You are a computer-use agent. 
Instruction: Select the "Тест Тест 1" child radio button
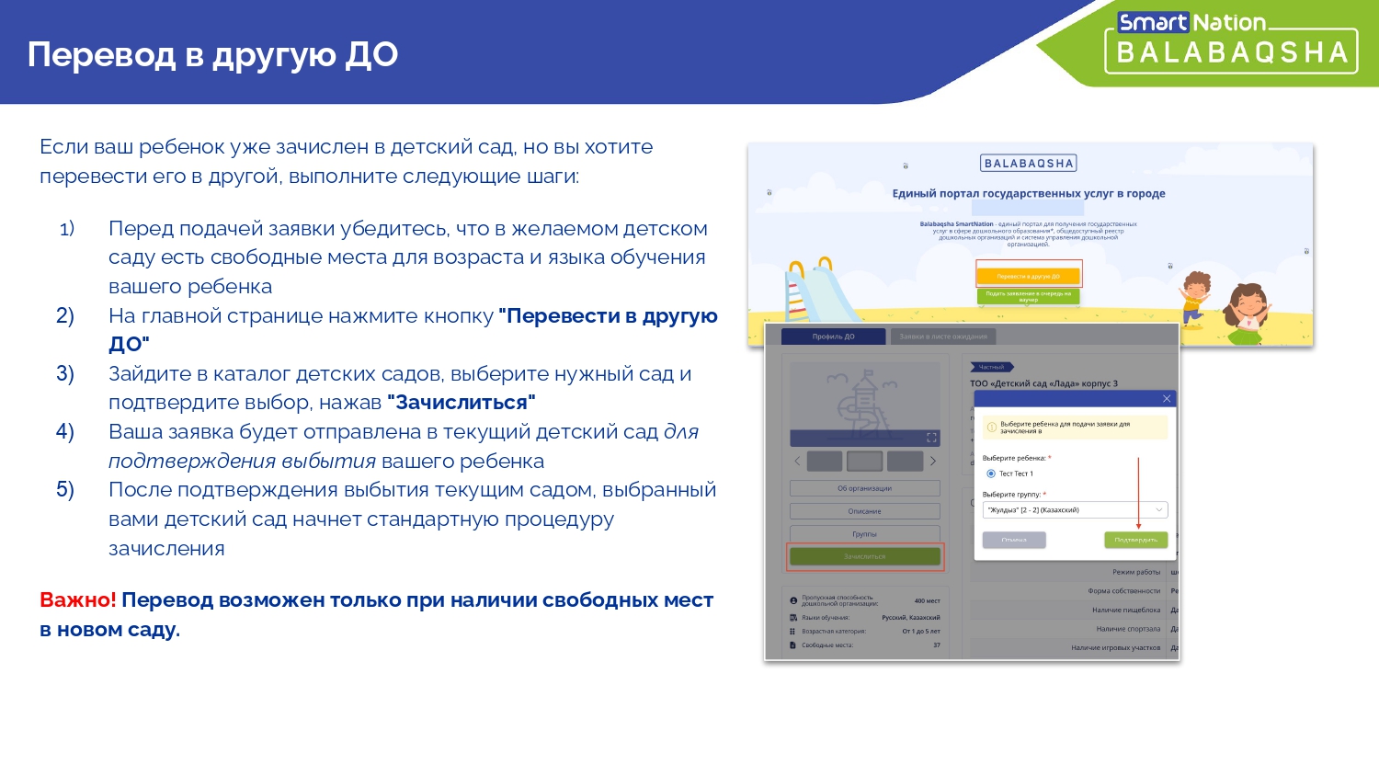click(991, 474)
